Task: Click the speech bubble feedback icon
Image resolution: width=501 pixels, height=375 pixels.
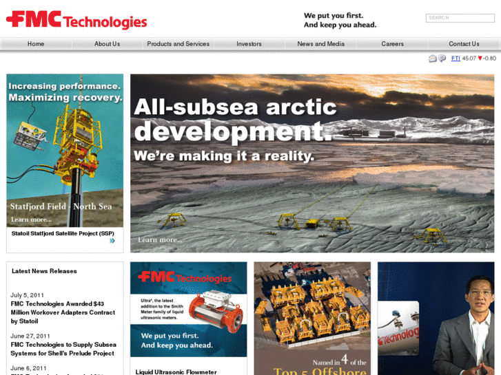Action: coord(442,58)
